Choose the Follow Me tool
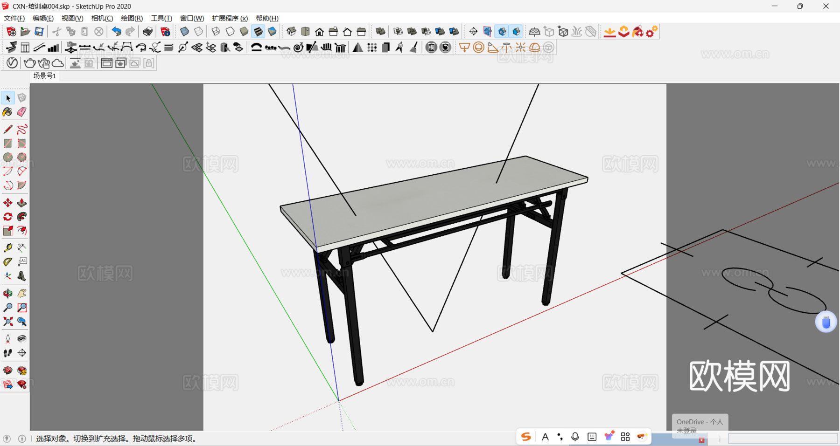The width and height of the screenshot is (840, 446). 22,217
